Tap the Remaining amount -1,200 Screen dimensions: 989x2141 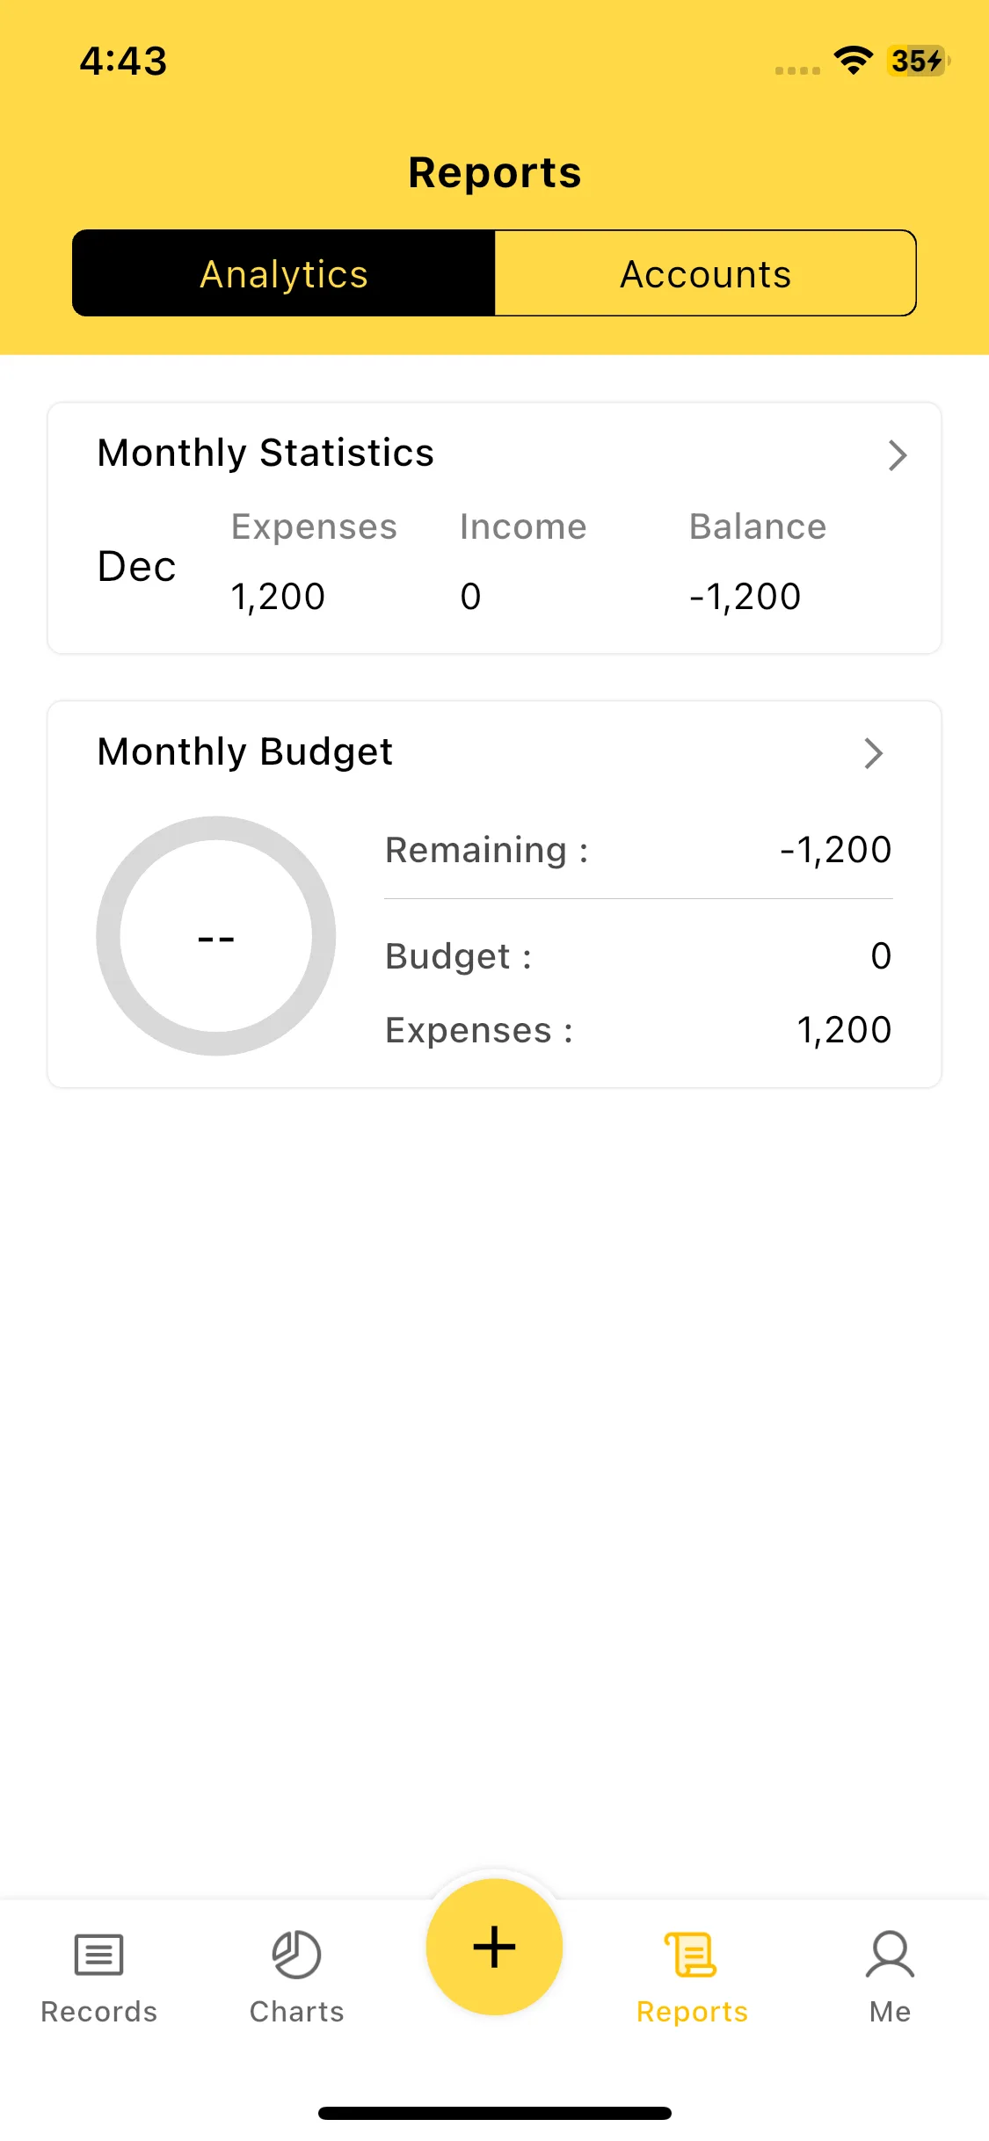(x=835, y=850)
